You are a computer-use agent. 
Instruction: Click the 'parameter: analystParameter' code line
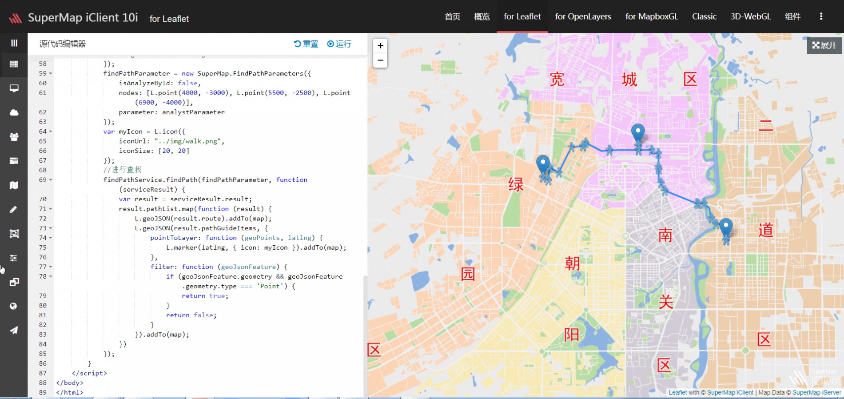point(171,112)
